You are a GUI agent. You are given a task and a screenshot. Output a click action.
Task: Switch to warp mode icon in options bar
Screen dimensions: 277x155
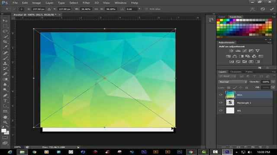tap(252, 9)
